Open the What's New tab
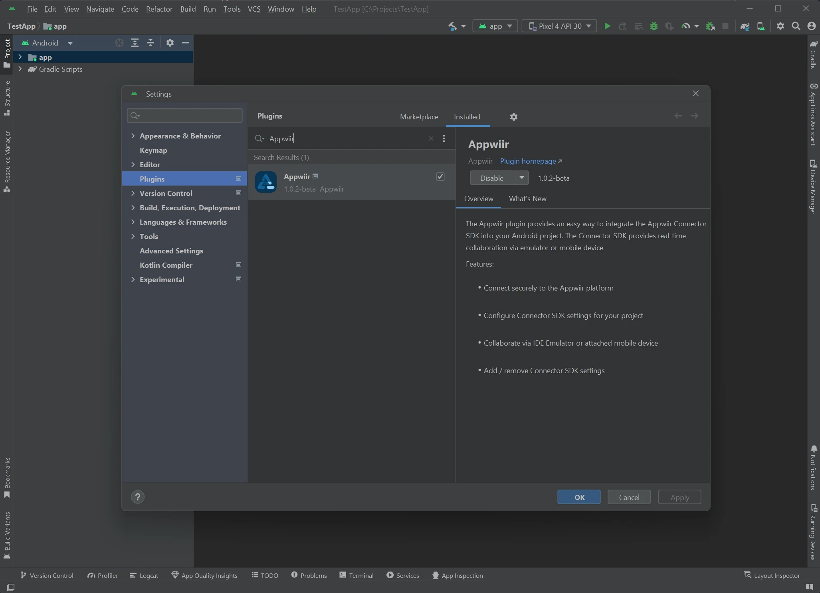820x593 pixels. click(x=527, y=199)
